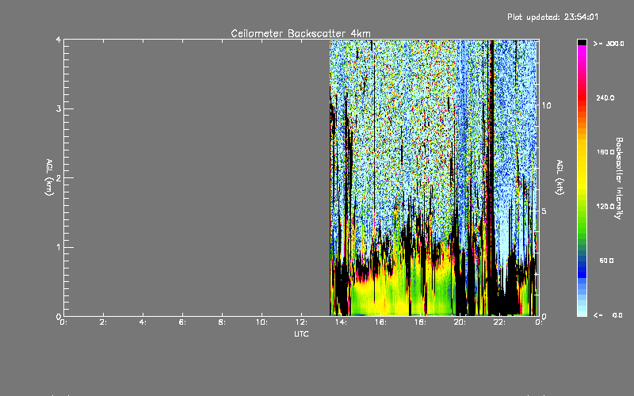Click the colored backscatter data region of the plot
Image resolution: width=634 pixels, height=396 pixels.
(433, 177)
